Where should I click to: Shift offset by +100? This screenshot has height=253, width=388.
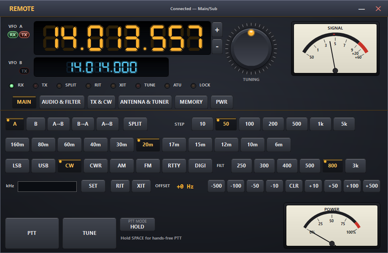352,186
